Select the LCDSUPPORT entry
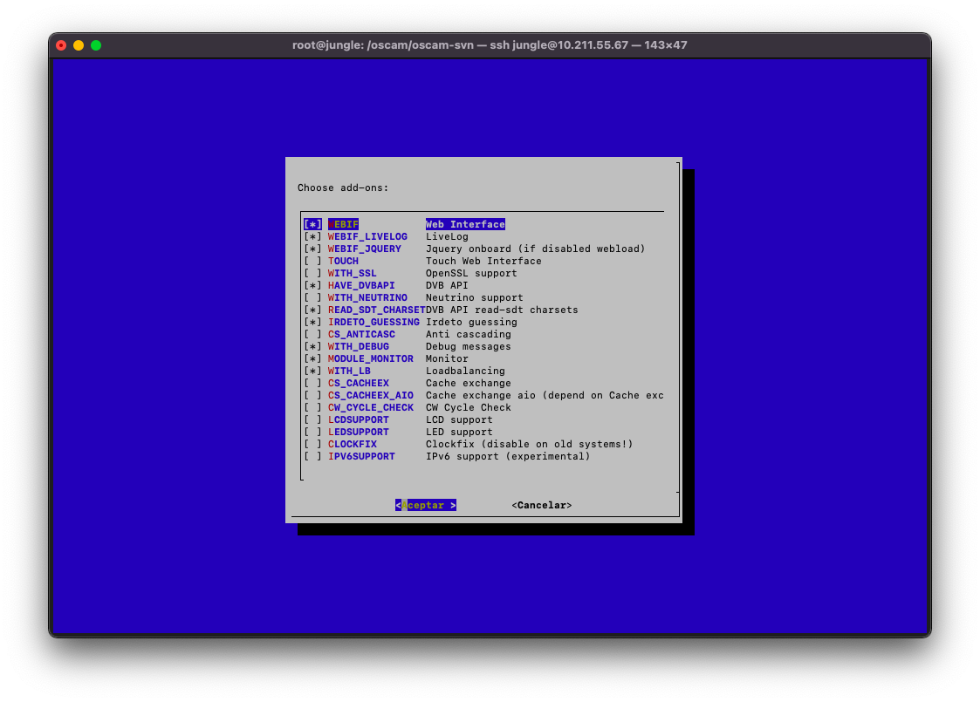980x702 pixels. tap(359, 419)
